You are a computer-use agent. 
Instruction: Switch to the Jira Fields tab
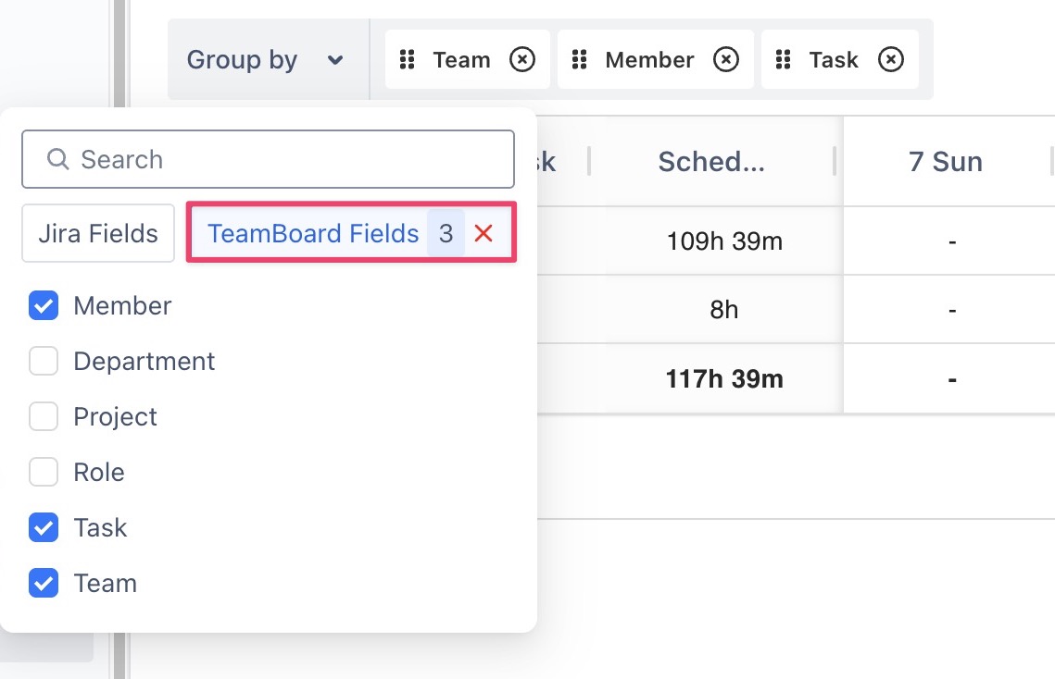[x=98, y=234]
